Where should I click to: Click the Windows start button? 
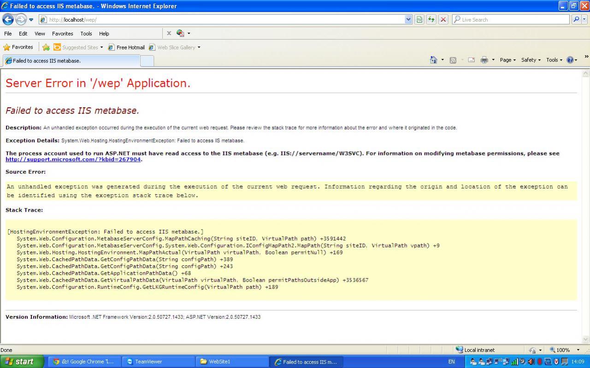(x=22, y=362)
